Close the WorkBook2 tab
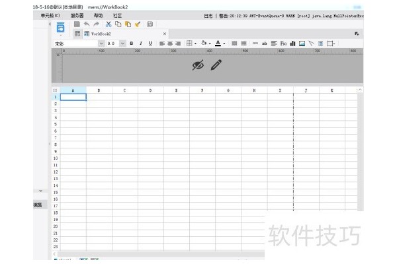 coord(165,34)
